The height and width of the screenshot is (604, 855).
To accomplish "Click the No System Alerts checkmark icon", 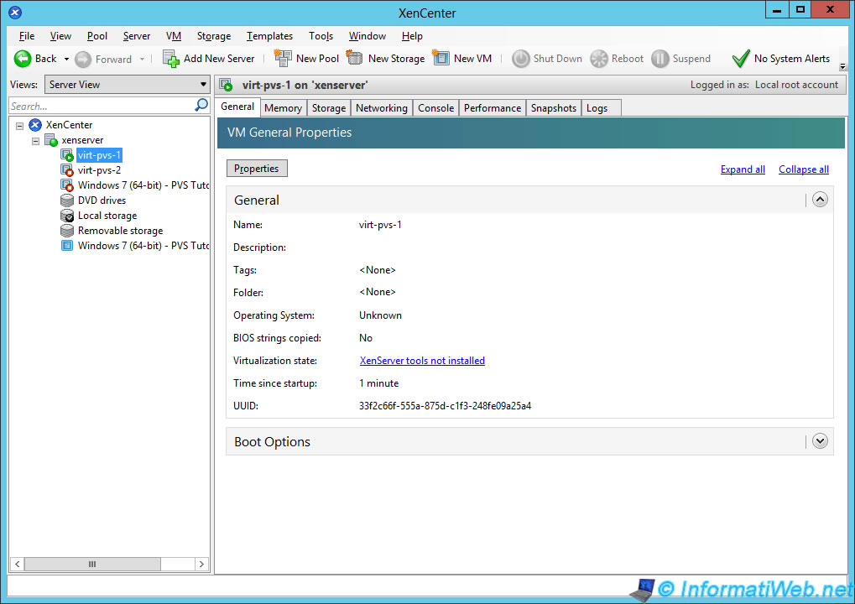I will click(x=740, y=59).
